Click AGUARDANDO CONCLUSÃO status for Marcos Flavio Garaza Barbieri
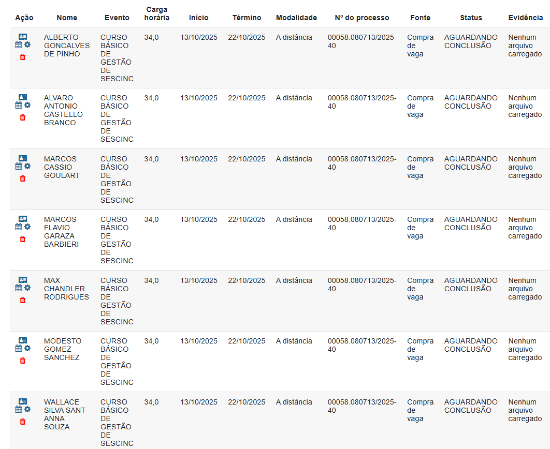550x449 pixels. coord(470,223)
